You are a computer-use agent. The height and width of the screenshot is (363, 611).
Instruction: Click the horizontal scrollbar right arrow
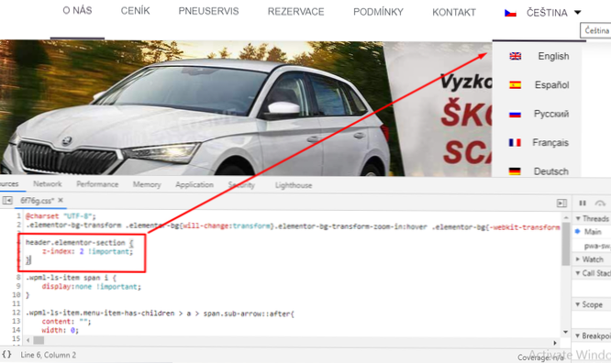(x=555, y=343)
